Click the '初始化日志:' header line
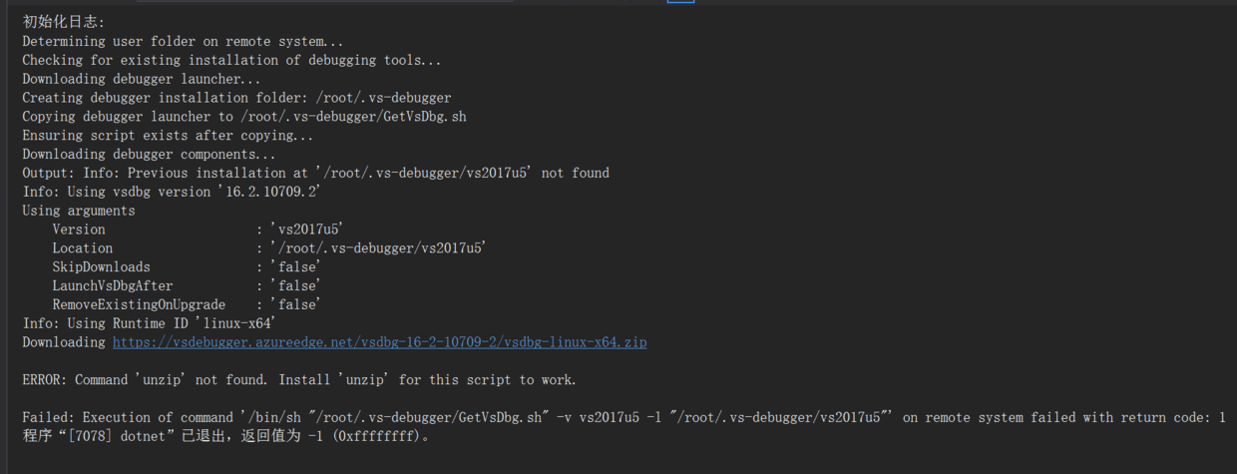The width and height of the screenshot is (1237, 474). 64,22
